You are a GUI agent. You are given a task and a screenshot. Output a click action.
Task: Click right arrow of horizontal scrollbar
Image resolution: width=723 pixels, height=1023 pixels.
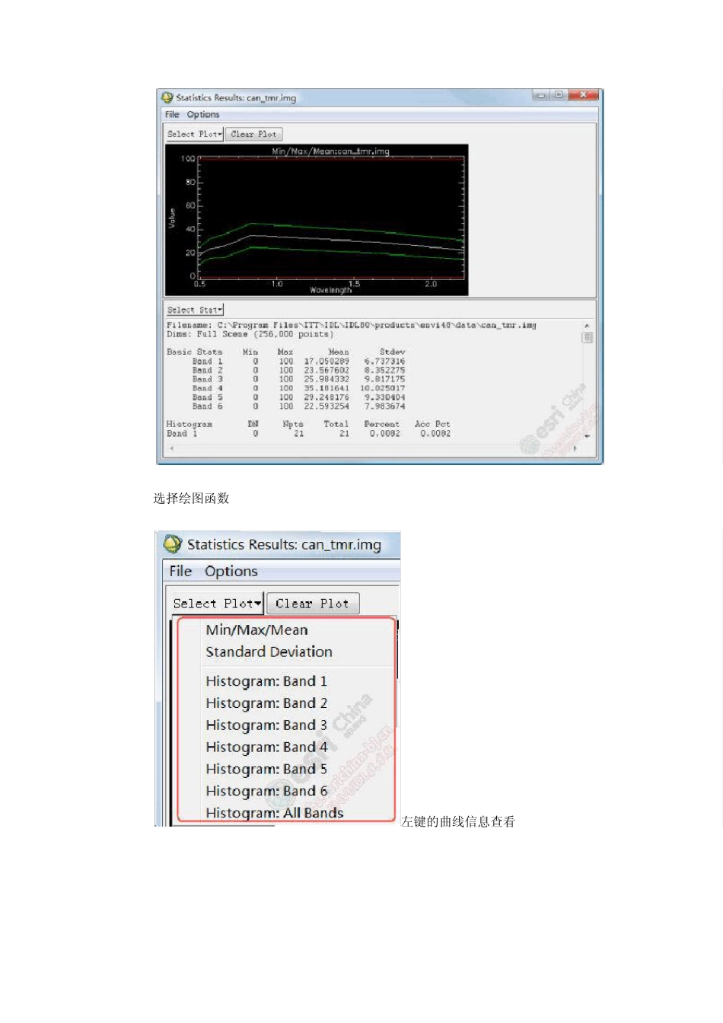pyautogui.click(x=575, y=449)
